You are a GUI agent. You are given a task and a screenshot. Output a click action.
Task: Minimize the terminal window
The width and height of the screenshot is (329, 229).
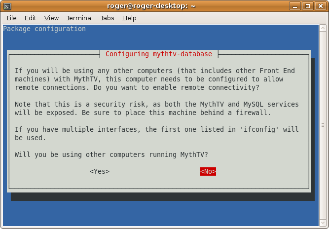(295, 6)
